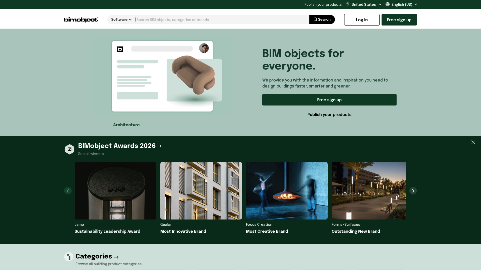Screen dimensions: 481x270
Task: Click the Architecture label under illustration
Action: click(126, 125)
